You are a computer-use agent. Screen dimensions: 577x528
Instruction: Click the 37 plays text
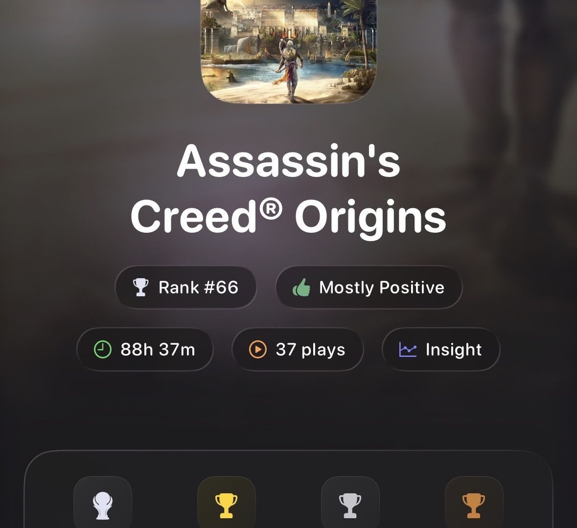[311, 350]
